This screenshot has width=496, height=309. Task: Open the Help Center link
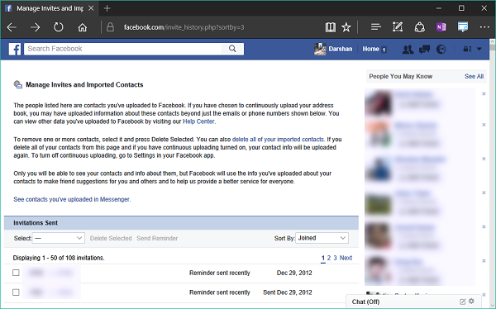pos(198,121)
